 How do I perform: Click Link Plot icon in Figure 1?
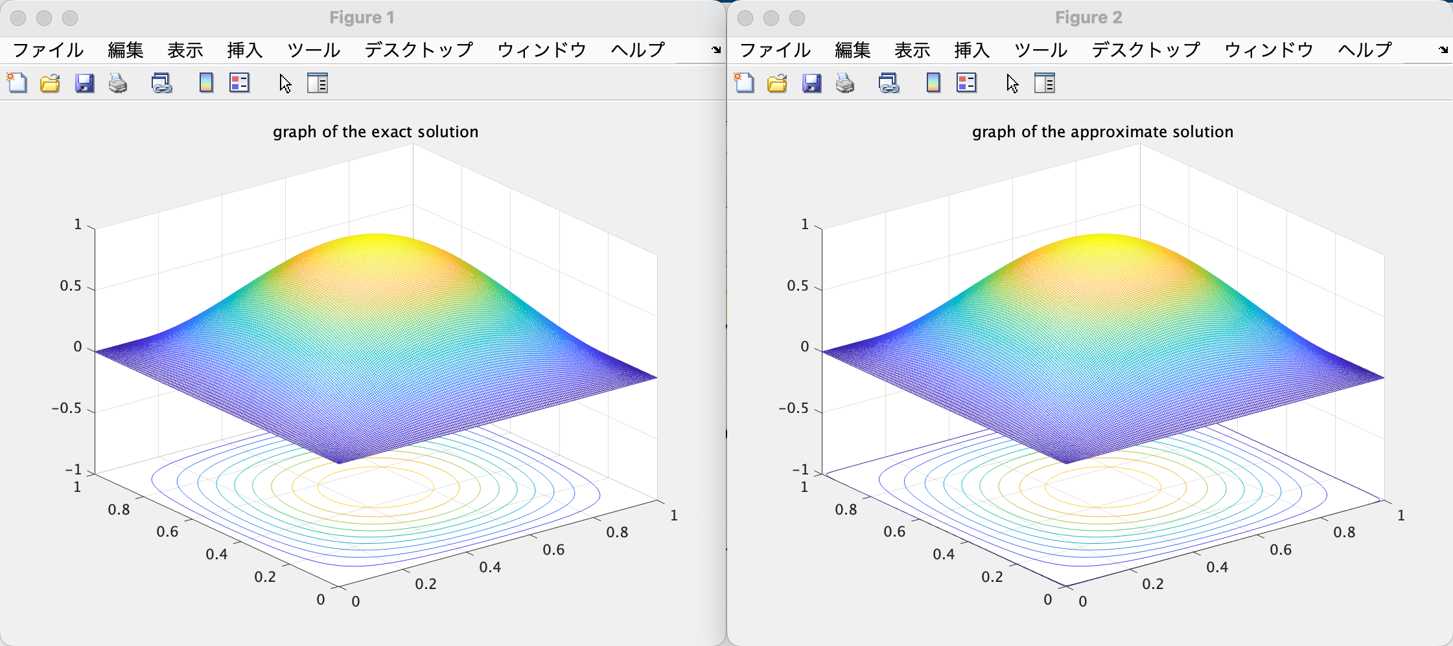coord(161,83)
